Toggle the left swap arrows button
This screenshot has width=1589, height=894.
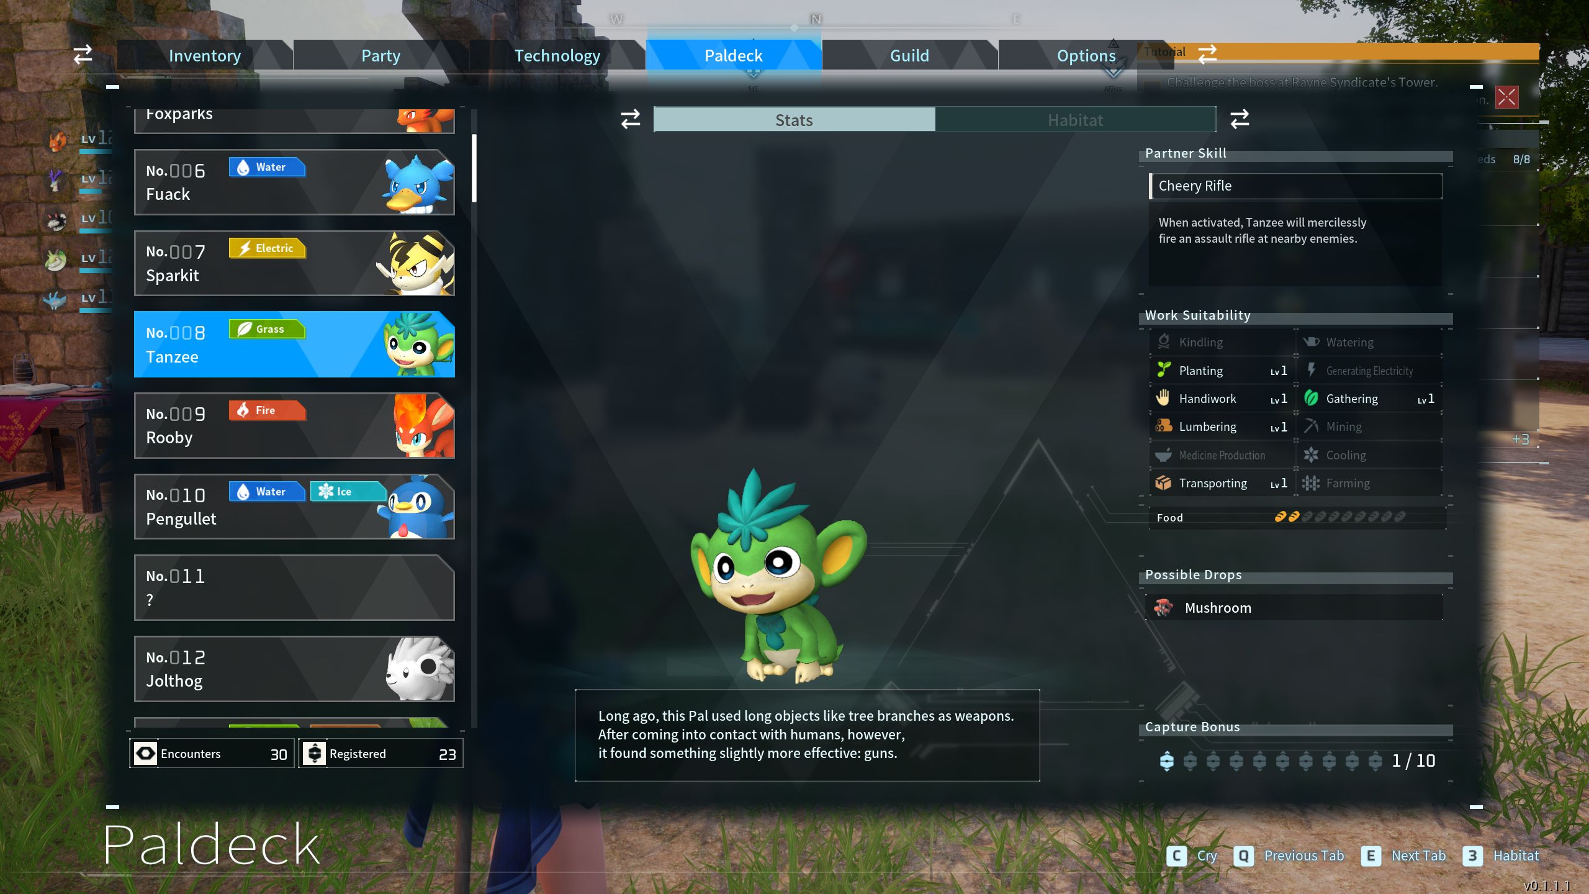[630, 119]
